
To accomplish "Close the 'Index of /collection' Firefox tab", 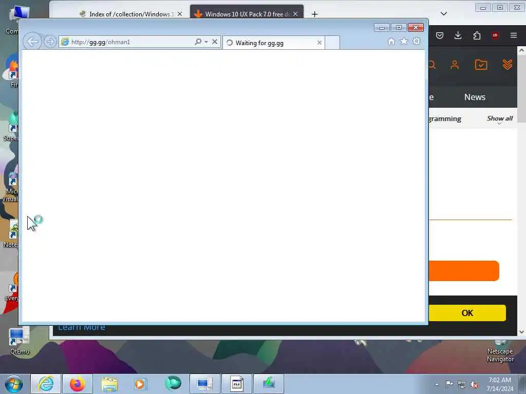I will pyautogui.click(x=180, y=14).
